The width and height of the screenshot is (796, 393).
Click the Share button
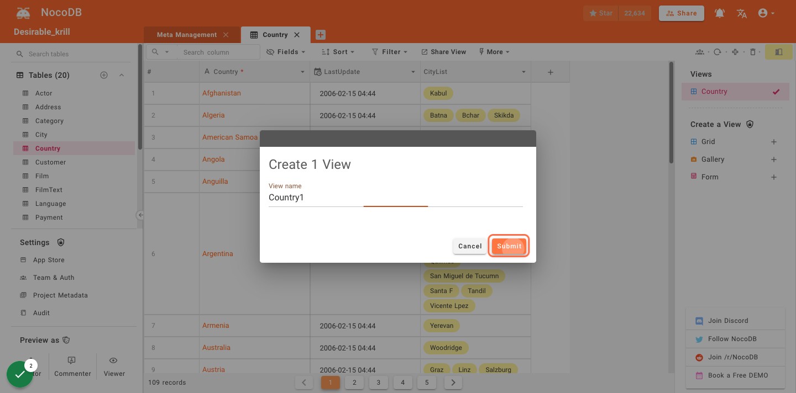[682, 13]
